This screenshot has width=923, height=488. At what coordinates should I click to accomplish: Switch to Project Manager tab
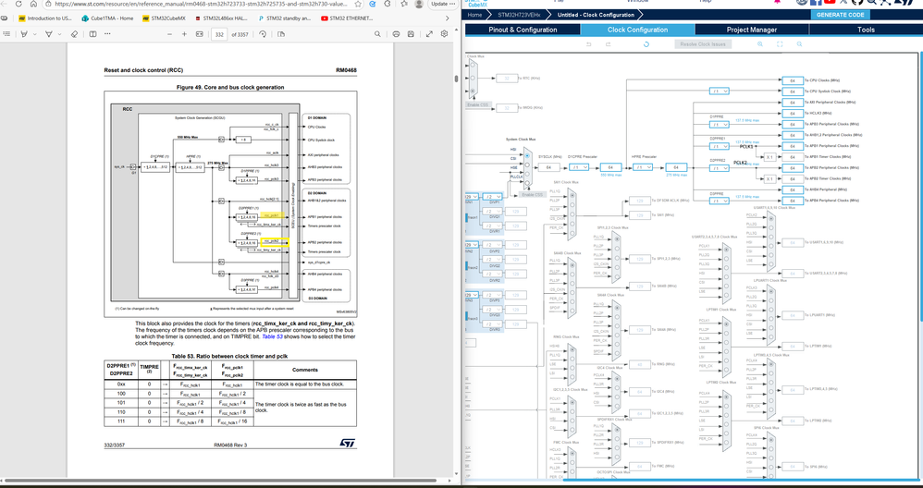tap(752, 30)
